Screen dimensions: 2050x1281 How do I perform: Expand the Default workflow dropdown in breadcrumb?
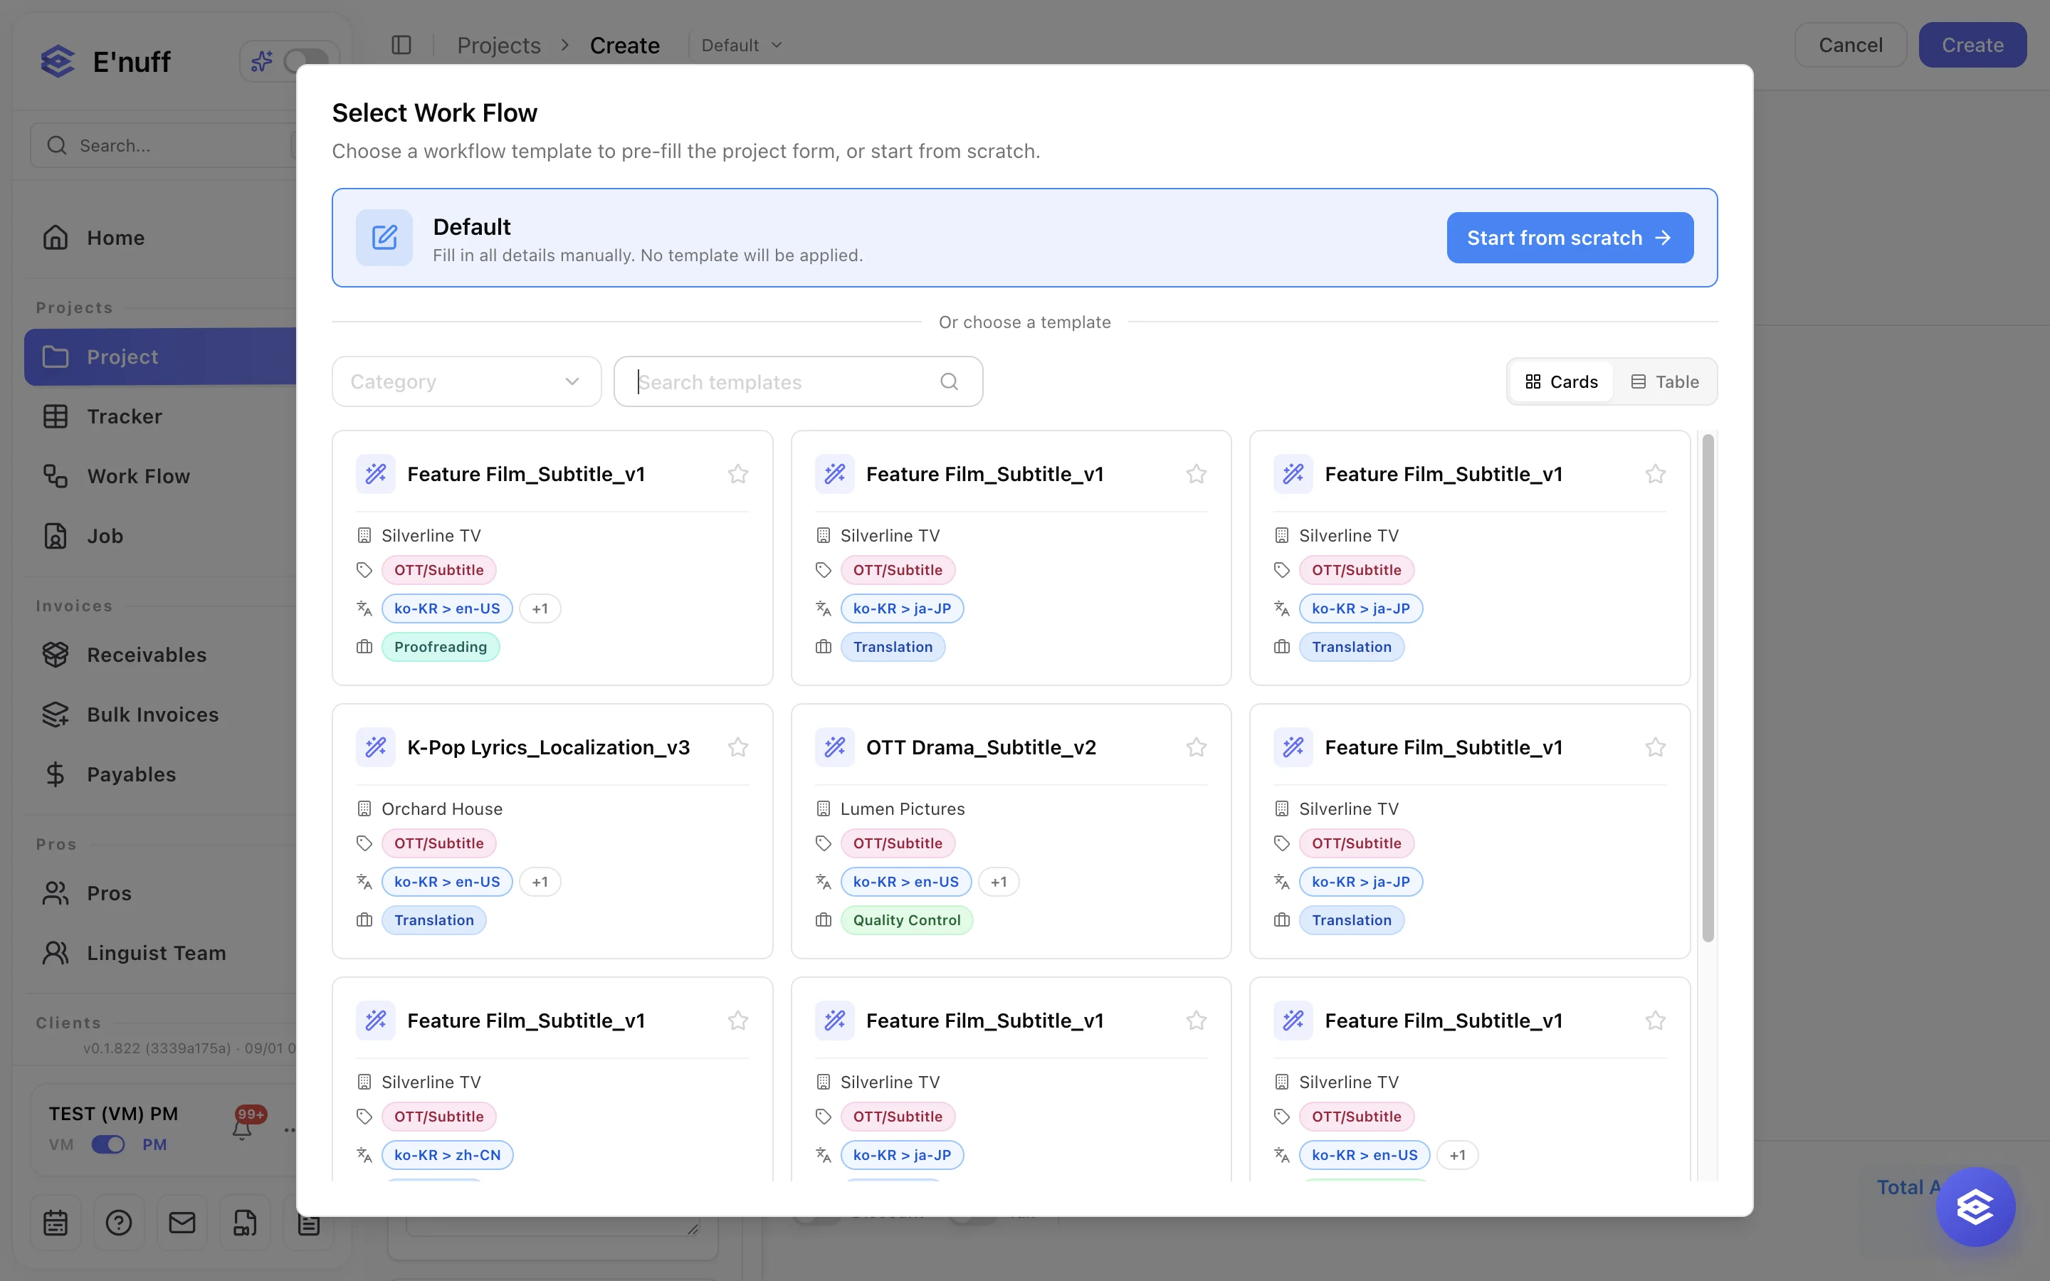click(740, 45)
